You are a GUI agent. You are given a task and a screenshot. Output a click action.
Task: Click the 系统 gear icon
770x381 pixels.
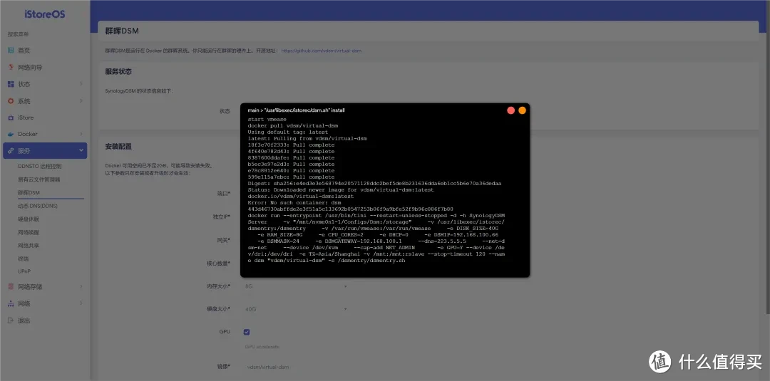click(x=11, y=101)
